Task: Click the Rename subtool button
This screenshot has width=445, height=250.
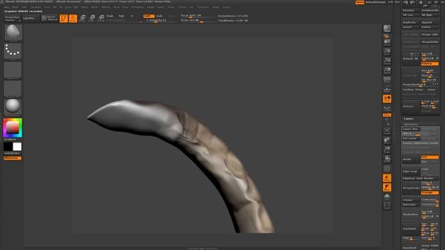Action: [411, 10]
